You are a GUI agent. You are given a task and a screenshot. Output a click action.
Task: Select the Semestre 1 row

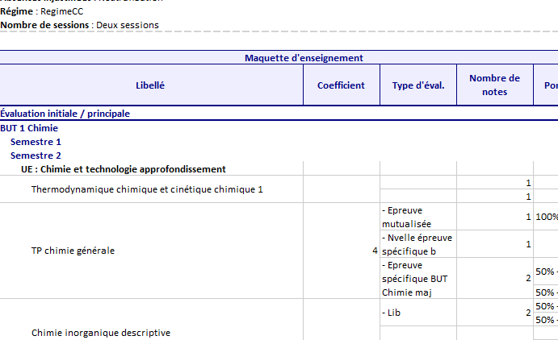click(x=36, y=142)
